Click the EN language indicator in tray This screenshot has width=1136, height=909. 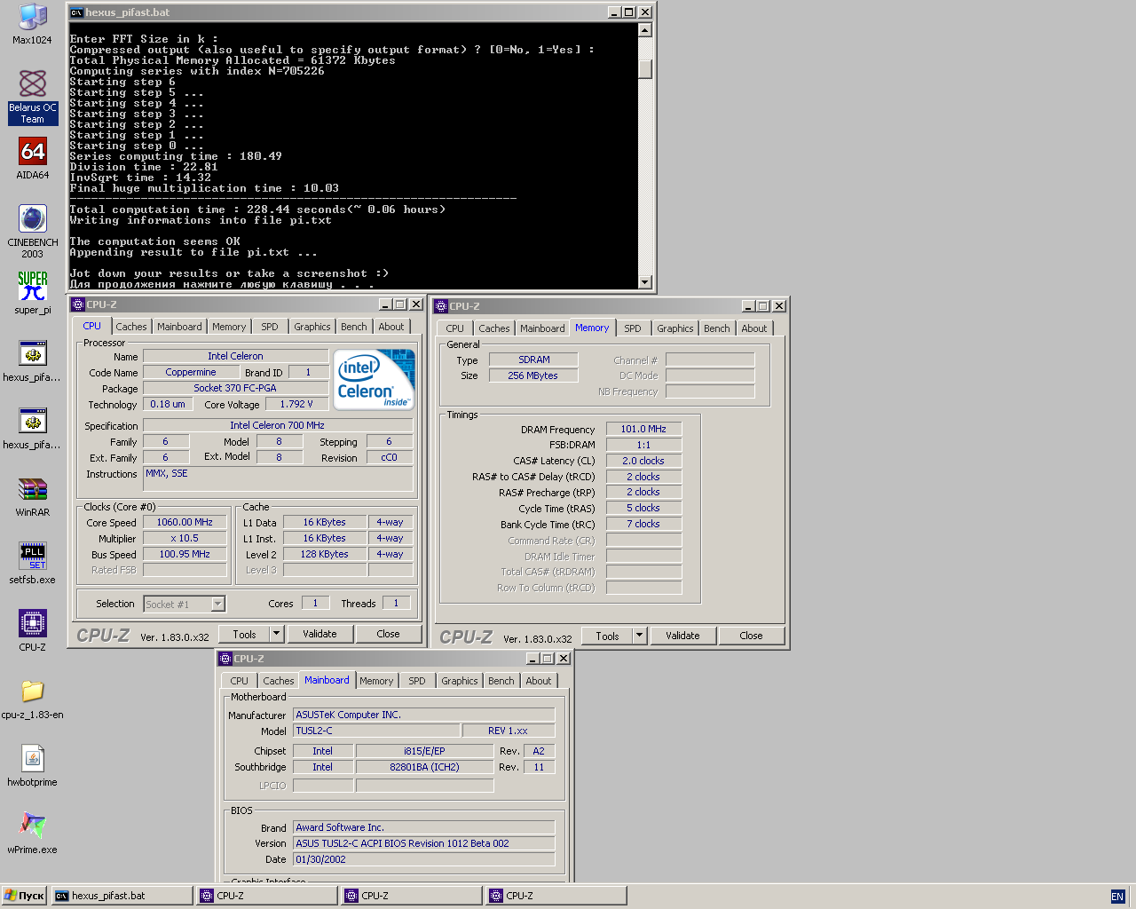click(1117, 897)
